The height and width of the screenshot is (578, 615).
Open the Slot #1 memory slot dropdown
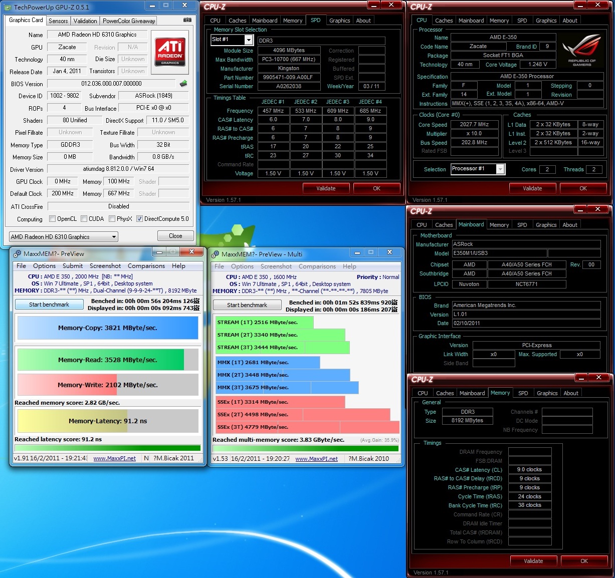point(232,40)
